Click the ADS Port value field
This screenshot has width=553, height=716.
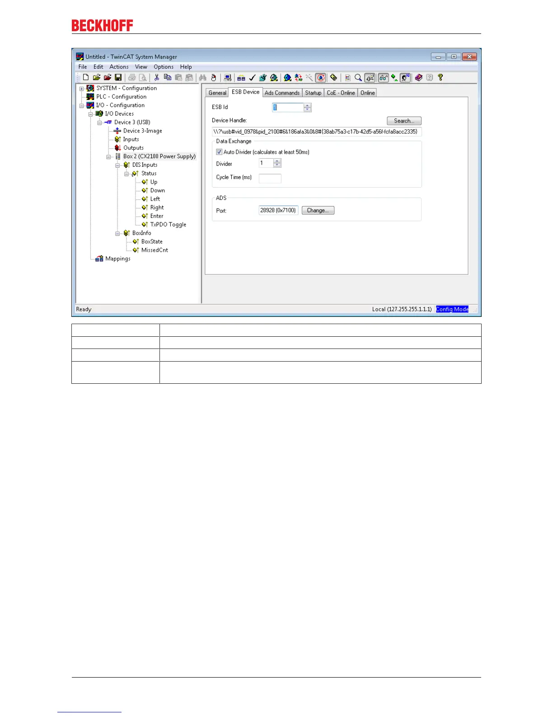(x=278, y=210)
